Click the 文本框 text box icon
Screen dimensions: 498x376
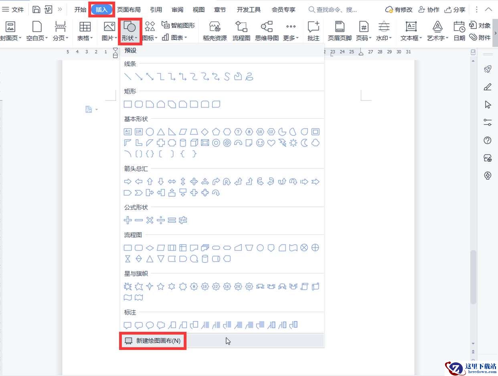(x=411, y=27)
